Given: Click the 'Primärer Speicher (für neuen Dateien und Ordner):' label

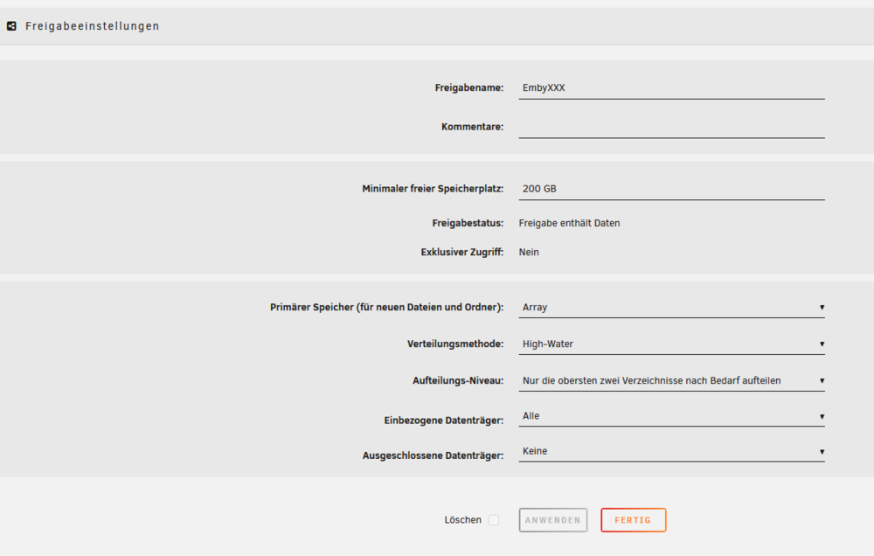Looking at the screenshot, I should 387,307.
